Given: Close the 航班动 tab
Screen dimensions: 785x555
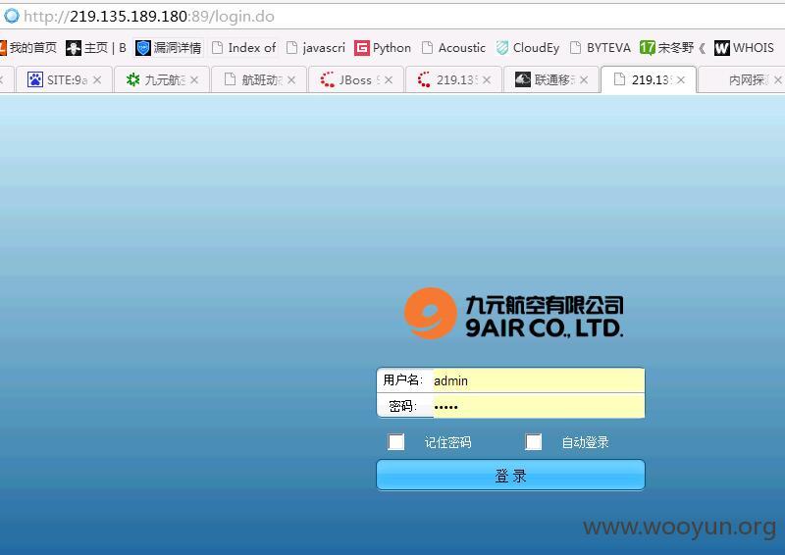Looking at the screenshot, I should click(291, 80).
